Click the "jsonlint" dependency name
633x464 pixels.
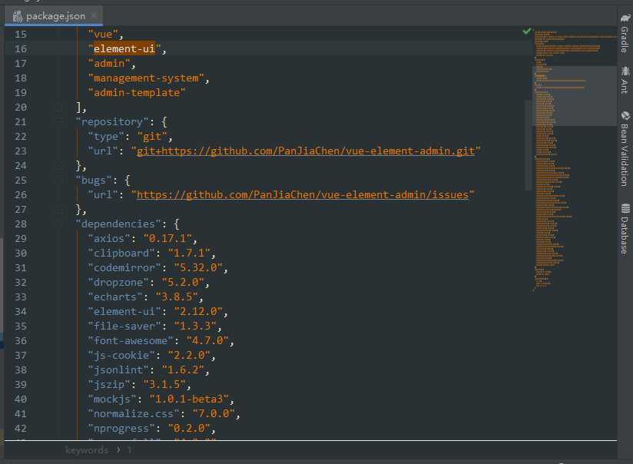[118, 370]
